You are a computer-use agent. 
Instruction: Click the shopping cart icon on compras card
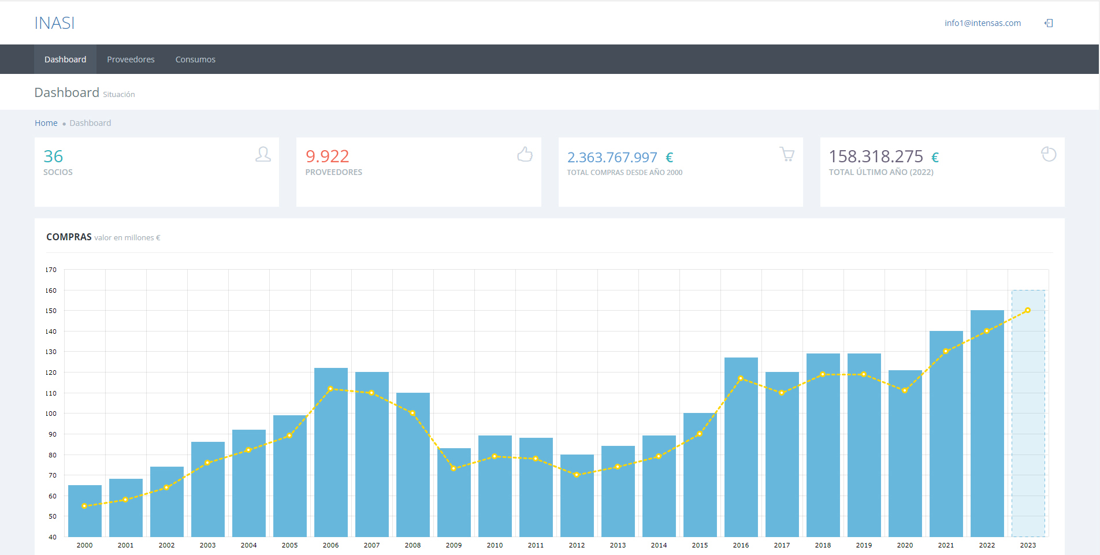787,155
